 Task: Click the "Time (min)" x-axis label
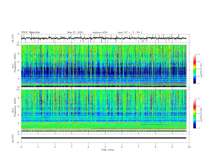click(x=108, y=150)
